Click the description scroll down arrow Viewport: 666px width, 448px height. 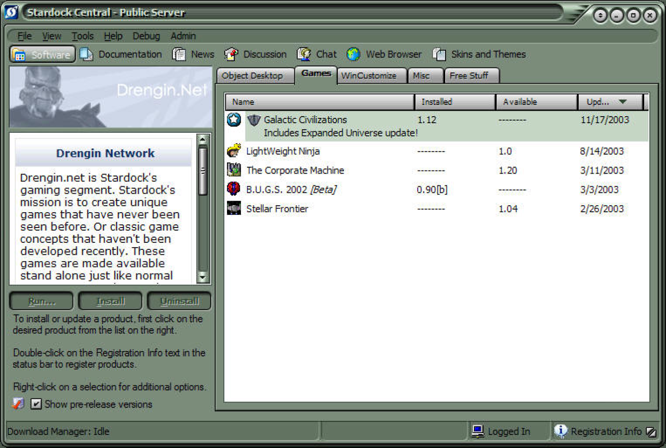click(202, 277)
